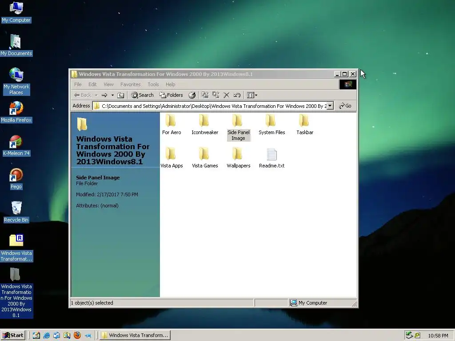This screenshot has width=455, height=341.
Task: Open the View menu
Action: (108, 84)
